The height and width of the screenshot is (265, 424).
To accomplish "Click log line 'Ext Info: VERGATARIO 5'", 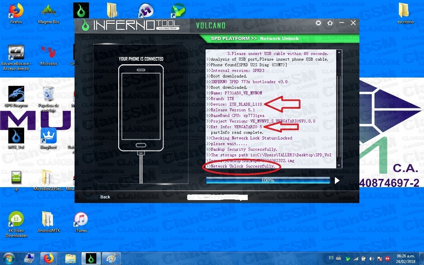I will (235, 127).
